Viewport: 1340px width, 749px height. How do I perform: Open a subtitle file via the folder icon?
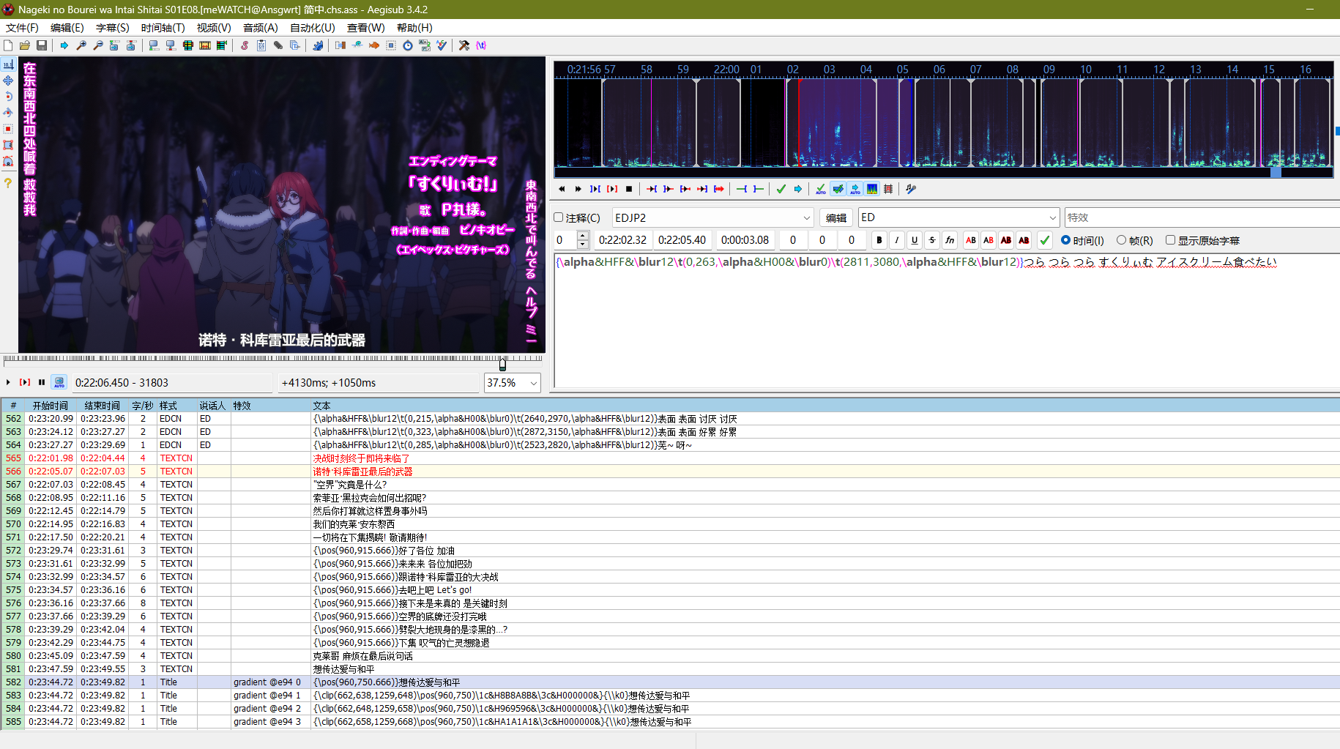25,45
